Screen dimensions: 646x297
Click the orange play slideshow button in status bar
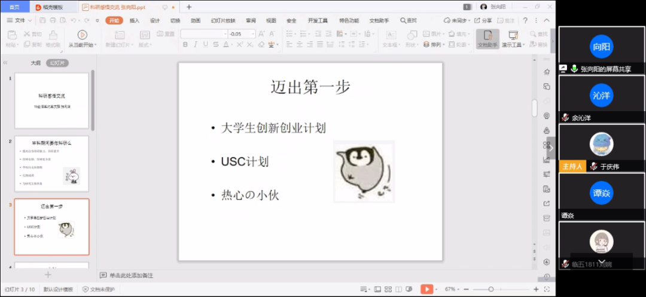[x=426, y=289]
